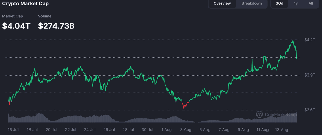This screenshot has width=322, height=135.
Task: Click the $4.04T market cap value
Action: [16, 26]
